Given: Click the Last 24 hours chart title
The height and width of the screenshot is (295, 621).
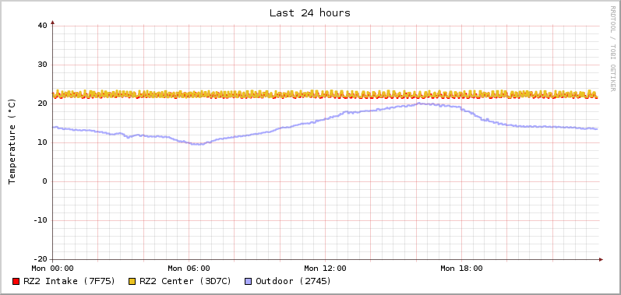Looking at the screenshot, I should click(x=310, y=13).
